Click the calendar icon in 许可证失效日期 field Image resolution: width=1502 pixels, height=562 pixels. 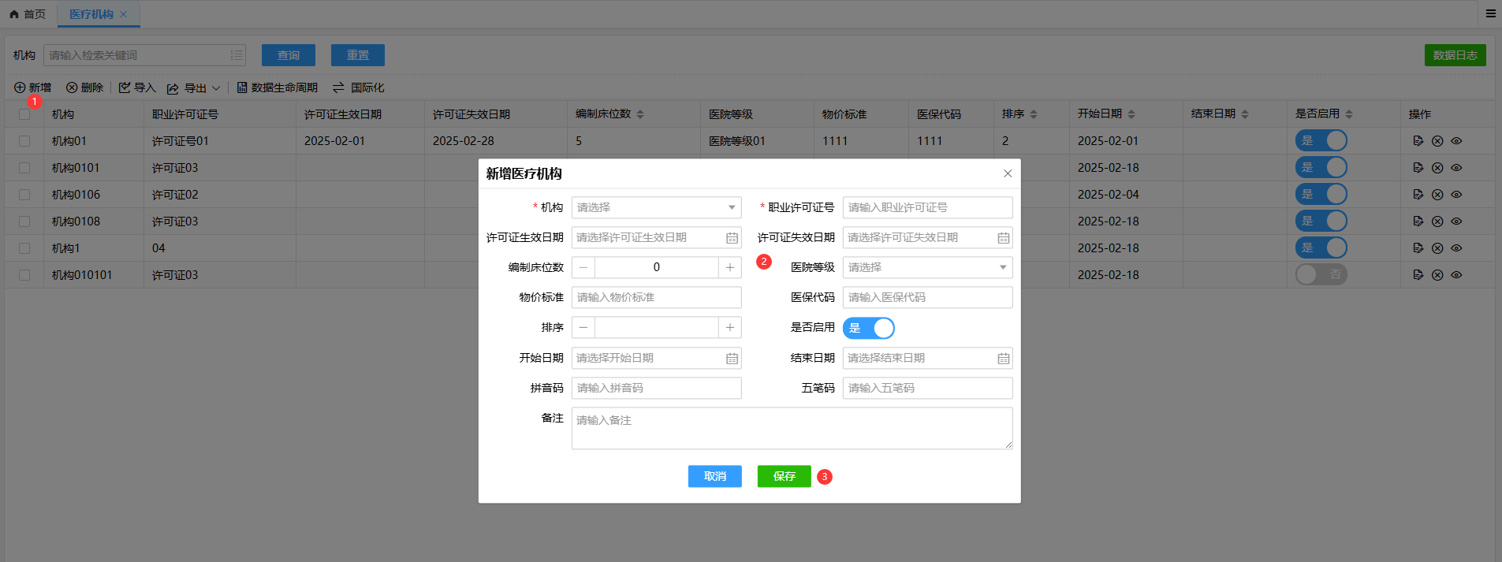1003,238
